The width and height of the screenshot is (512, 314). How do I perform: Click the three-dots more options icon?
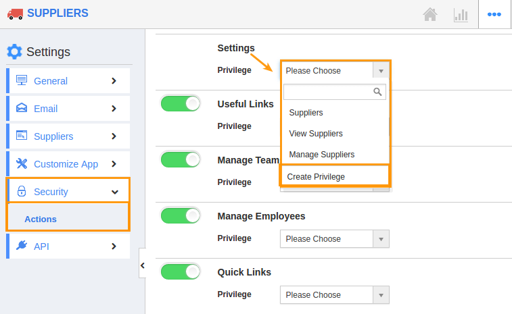tap(494, 14)
